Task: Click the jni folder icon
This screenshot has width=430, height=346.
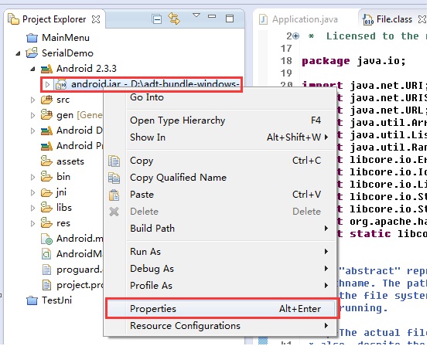Action: 46,192
